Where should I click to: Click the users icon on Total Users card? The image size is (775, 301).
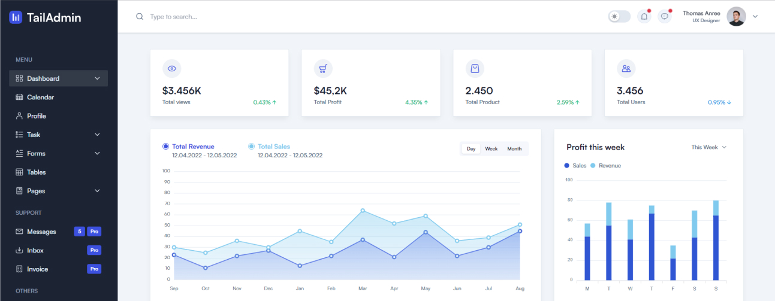point(626,69)
